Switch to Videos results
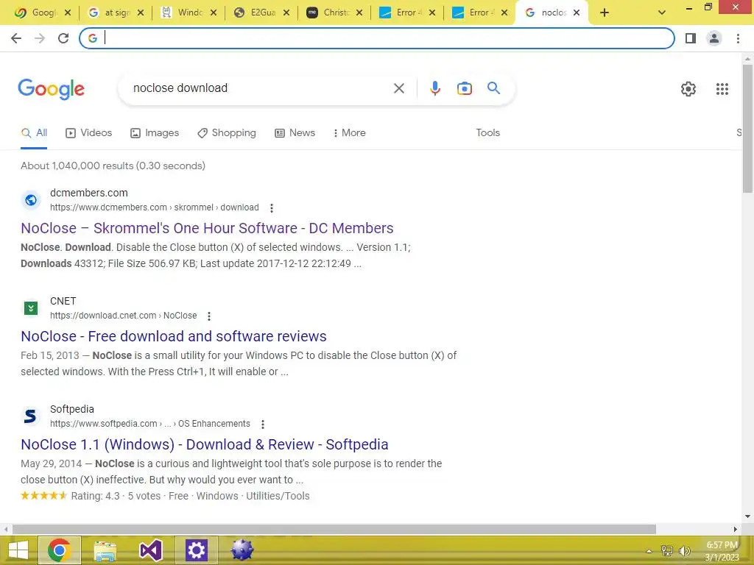754x565 pixels. pos(89,133)
